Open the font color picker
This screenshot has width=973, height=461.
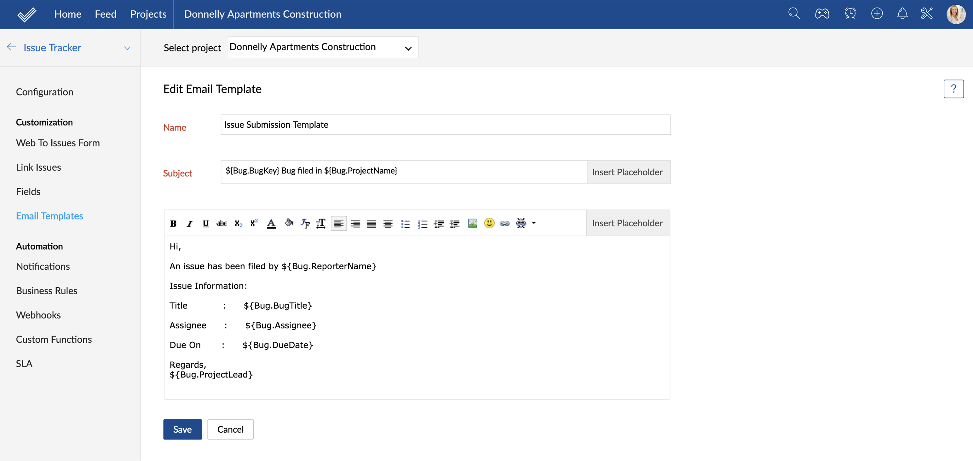[271, 223]
